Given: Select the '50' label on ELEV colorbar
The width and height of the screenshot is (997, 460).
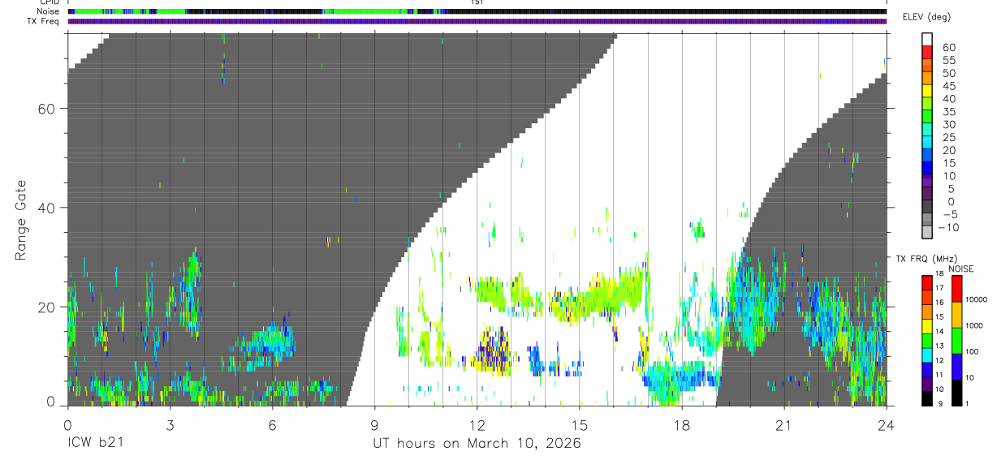Looking at the screenshot, I should (949, 73).
